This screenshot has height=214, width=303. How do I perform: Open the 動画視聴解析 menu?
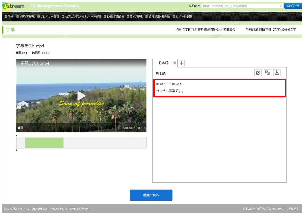click(114, 17)
